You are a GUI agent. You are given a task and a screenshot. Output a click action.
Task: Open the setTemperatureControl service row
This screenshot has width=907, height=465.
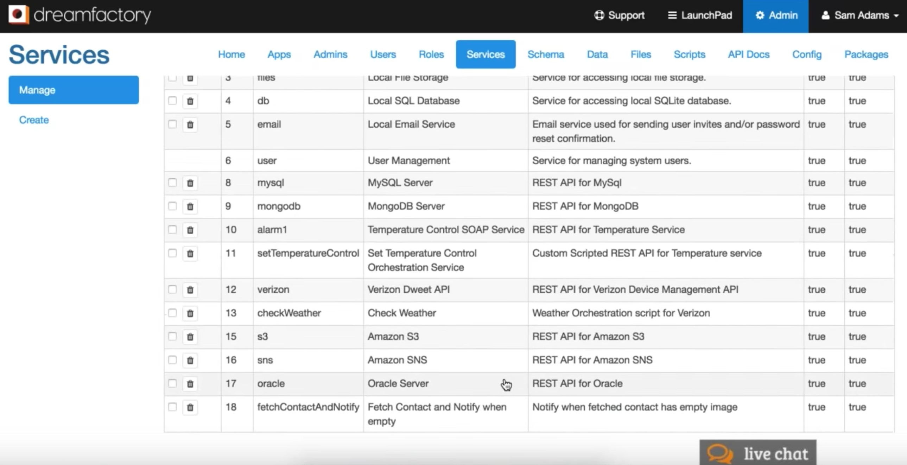pos(308,254)
